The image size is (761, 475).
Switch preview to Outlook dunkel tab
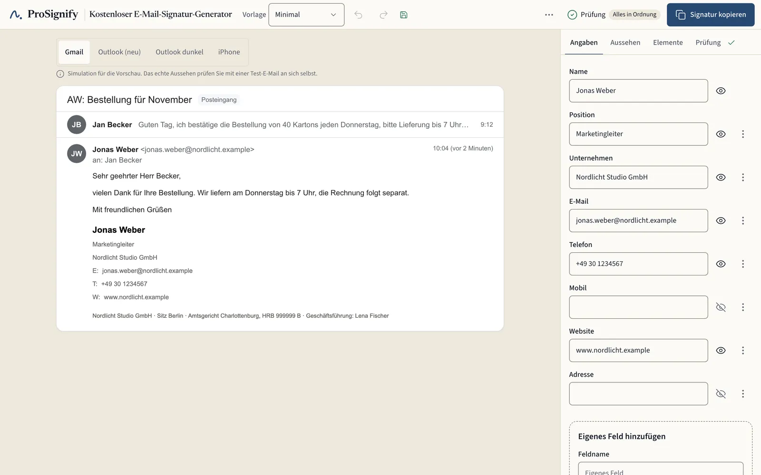tap(179, 52)
